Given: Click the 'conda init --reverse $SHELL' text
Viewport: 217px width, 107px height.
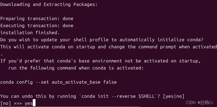Looking at the screenshot, I should click(x=118, y=96).
